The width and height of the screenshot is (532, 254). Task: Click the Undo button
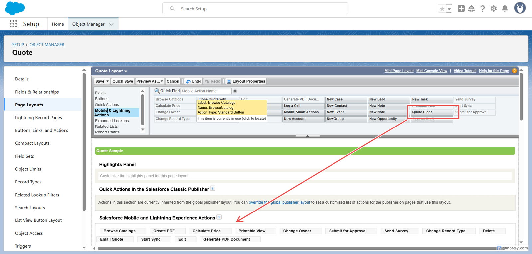click(x=194, y=81)
